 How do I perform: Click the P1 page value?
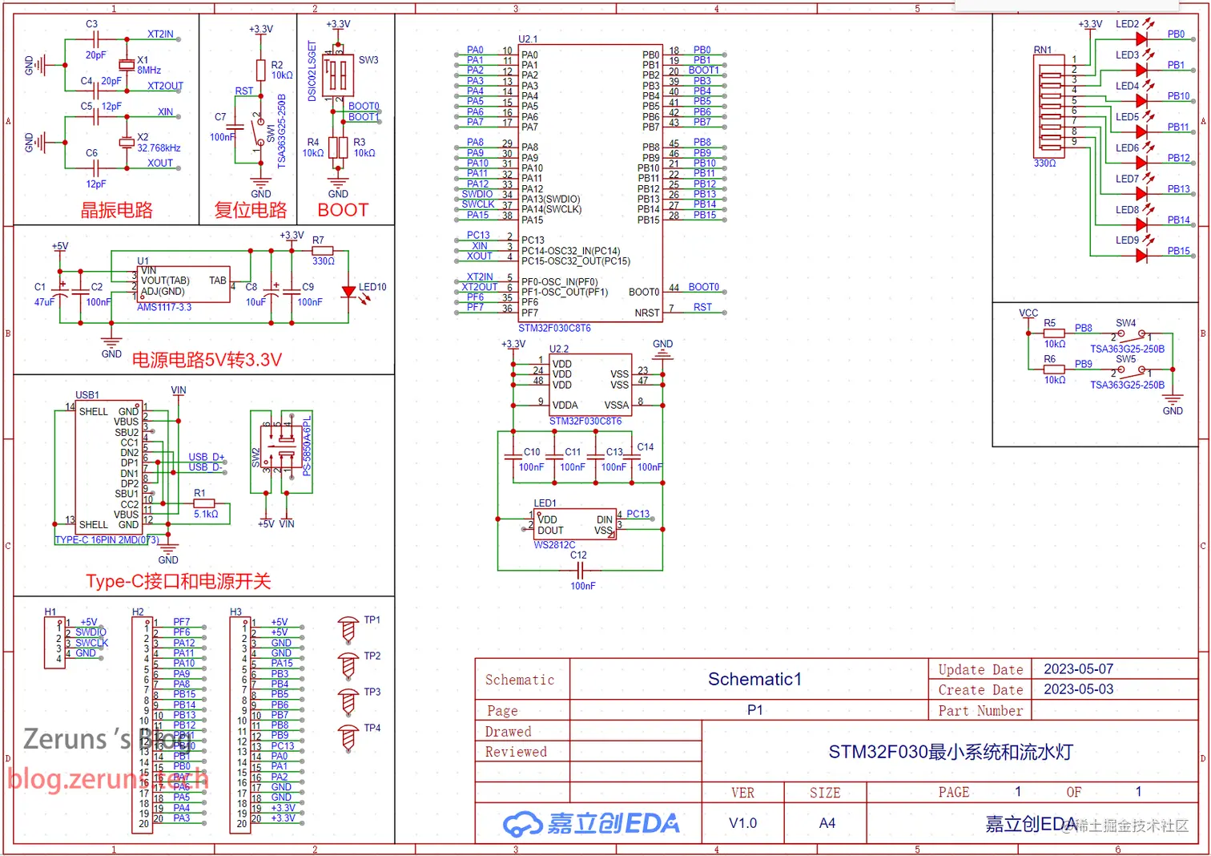755,710
